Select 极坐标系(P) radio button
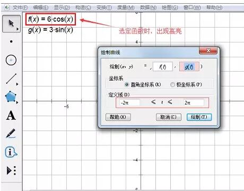 tap(172, 84)
